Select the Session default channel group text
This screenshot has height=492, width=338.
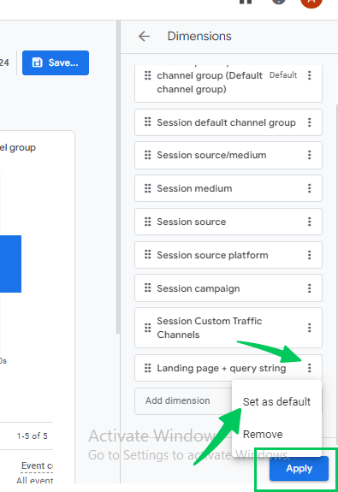[226, 122]
